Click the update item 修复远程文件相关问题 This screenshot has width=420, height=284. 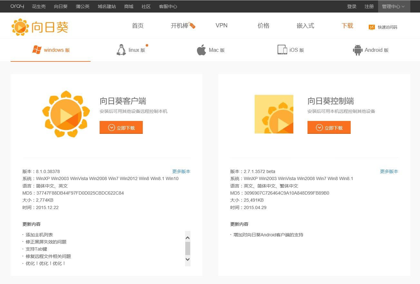tap(48, 256)
